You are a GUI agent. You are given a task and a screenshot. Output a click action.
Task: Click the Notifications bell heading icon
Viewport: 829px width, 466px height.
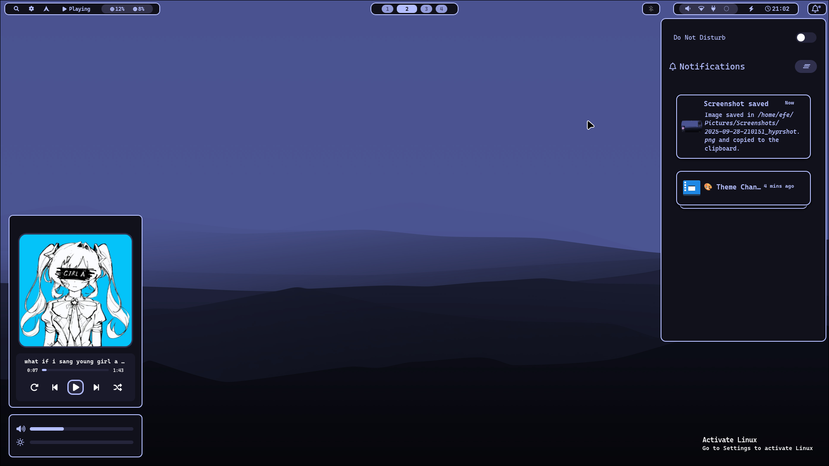[x=672, y=66]
